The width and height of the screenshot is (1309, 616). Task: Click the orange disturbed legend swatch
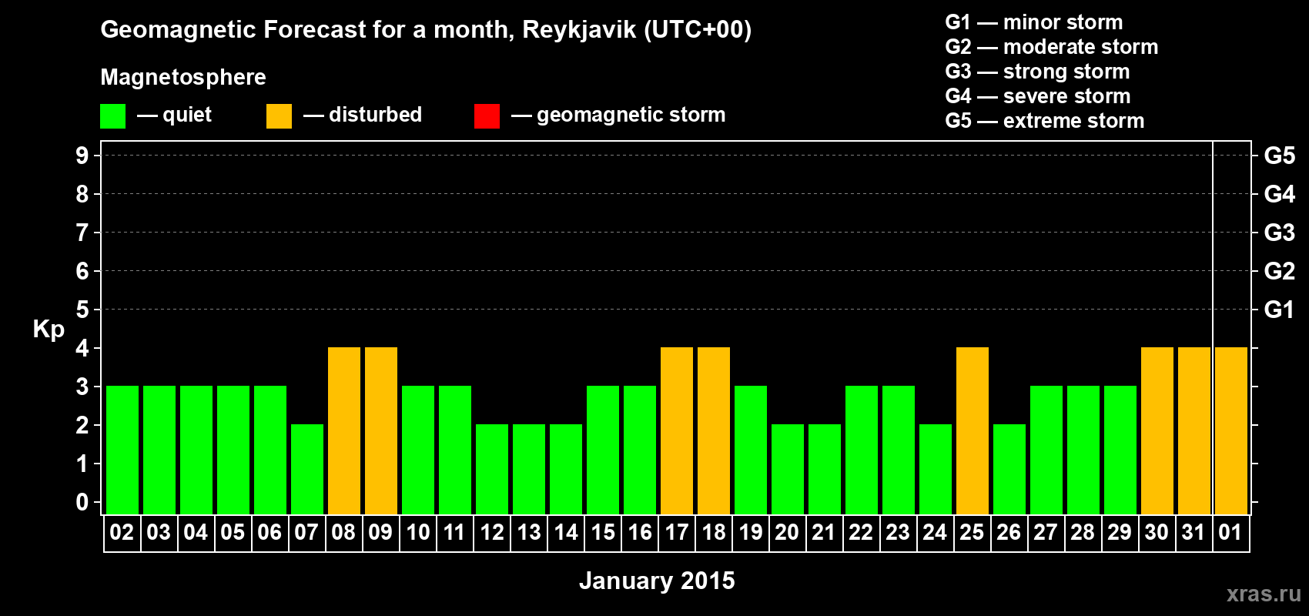pos(279,116)
